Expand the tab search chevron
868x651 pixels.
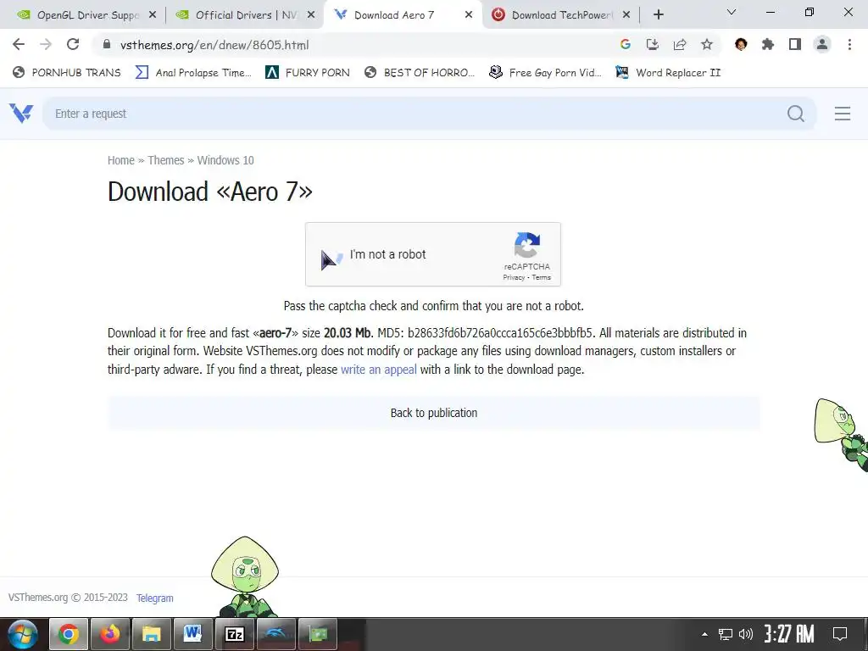click(x=732, y=12)
